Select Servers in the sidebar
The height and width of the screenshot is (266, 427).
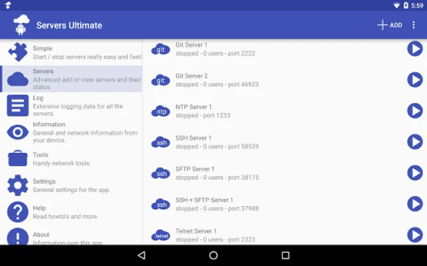pos(71,79)
